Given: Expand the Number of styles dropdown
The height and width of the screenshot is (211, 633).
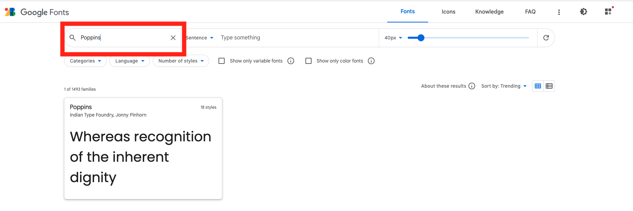Looking at the screenshot, I should (x=181, y=61).
